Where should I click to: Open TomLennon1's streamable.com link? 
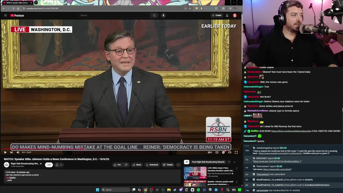click(277, 169)
